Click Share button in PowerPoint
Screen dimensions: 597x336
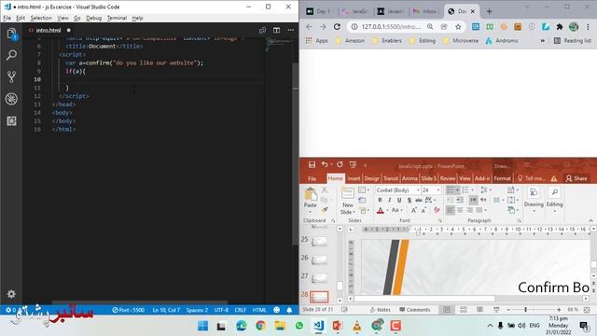point(576,178)
